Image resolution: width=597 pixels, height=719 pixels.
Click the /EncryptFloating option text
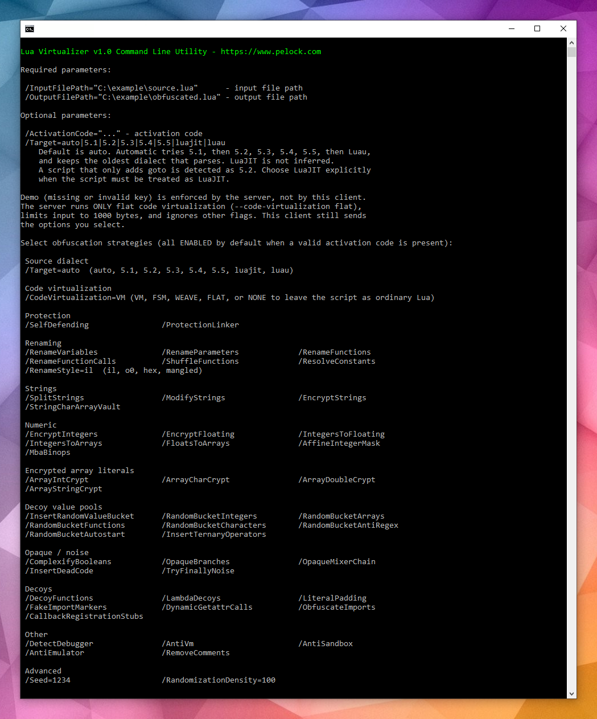click(198, 434)
